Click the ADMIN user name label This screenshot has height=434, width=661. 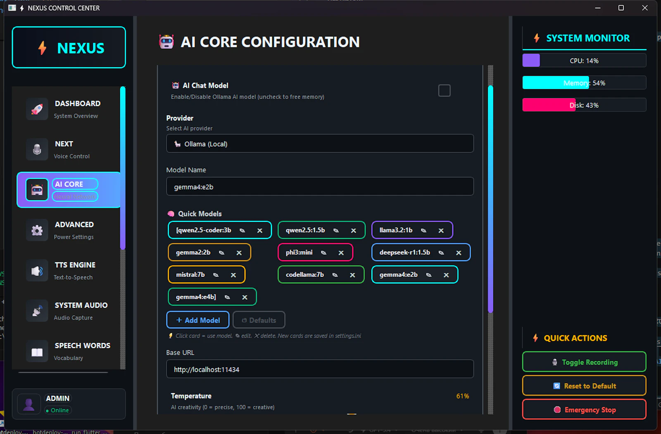coord(57,398)
